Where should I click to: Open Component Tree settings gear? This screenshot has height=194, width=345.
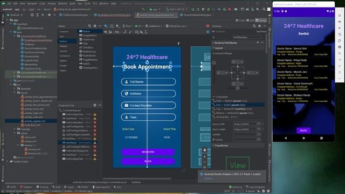[95, 105]
